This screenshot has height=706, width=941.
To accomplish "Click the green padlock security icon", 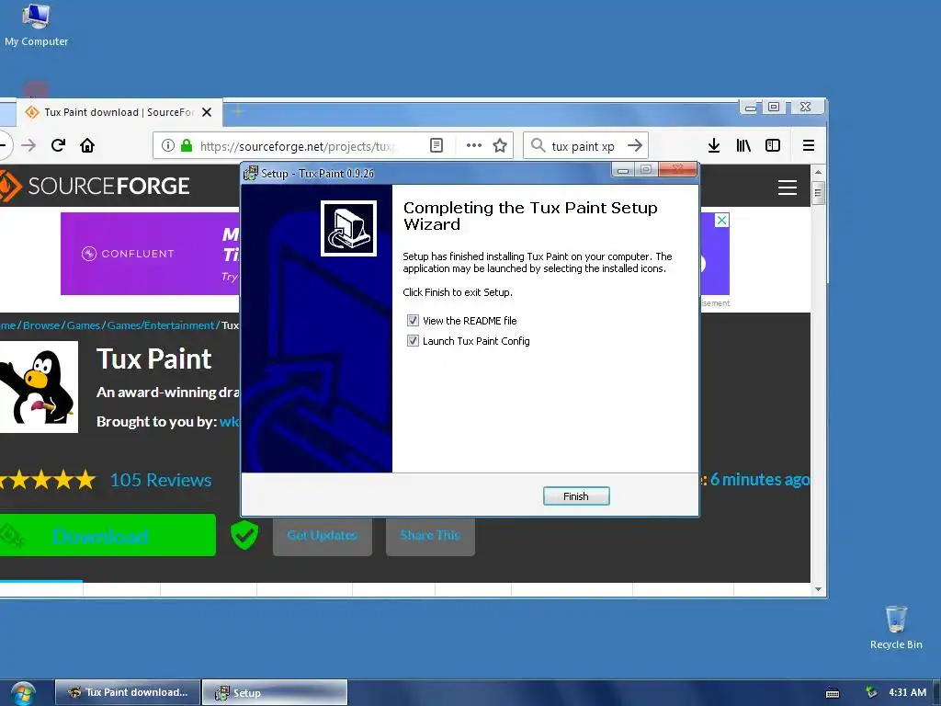I will click(x=187, y=145).
